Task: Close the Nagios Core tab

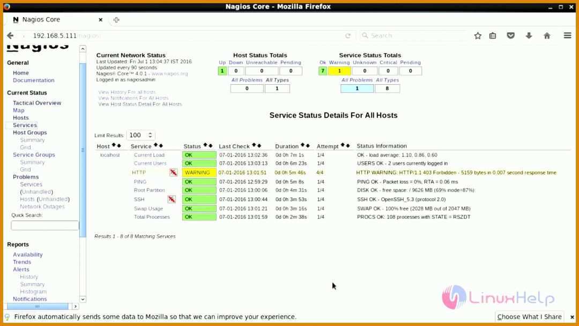Action: click(x=100, y=20)
